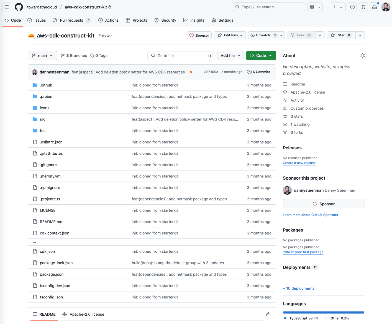392x324 pixels.
Task: Open the Security tab
Action: (x=165, y=20)
